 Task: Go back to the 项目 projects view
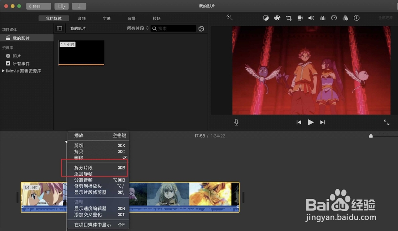point(39,6)
